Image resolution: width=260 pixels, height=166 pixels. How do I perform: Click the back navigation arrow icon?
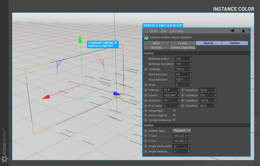(x=233, y=31)
